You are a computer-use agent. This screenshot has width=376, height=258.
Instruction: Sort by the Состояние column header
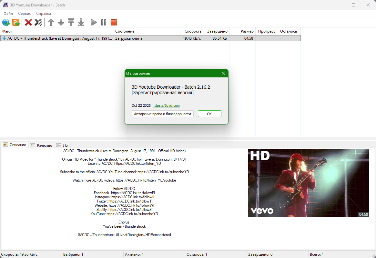(143, 31)
